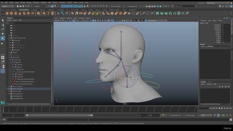233x131 pixels.
Task: Click the Type text 'T' shelf icon
Action: [x=48, y=13]
